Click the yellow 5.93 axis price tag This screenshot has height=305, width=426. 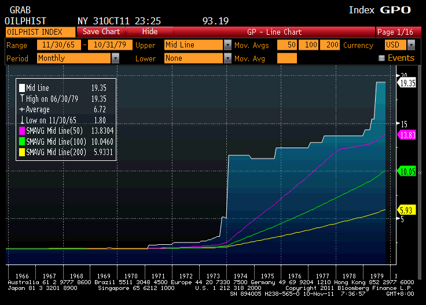tap(407, 210)
